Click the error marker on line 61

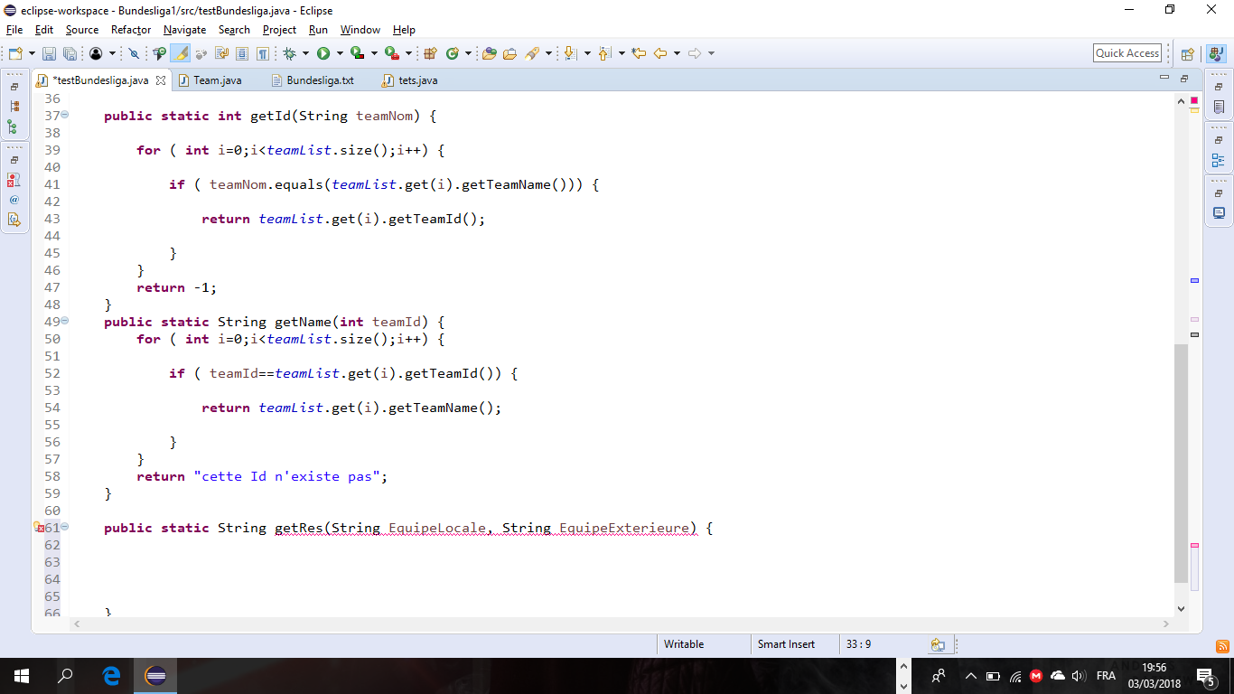coord(38,527)
